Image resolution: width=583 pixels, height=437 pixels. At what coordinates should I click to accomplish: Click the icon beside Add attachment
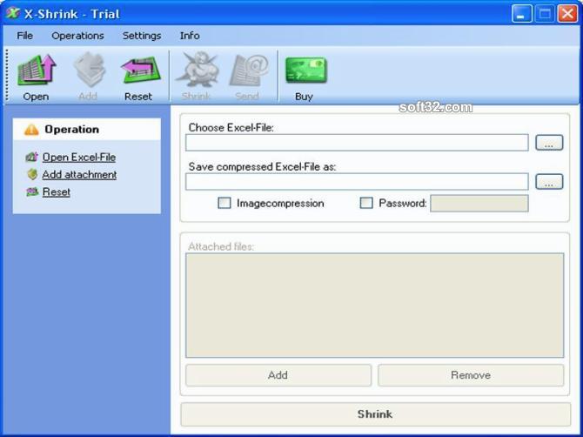32,174
